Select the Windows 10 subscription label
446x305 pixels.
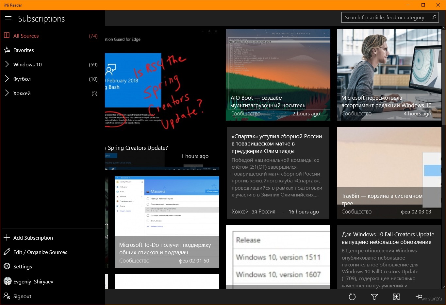coord(27,64)
